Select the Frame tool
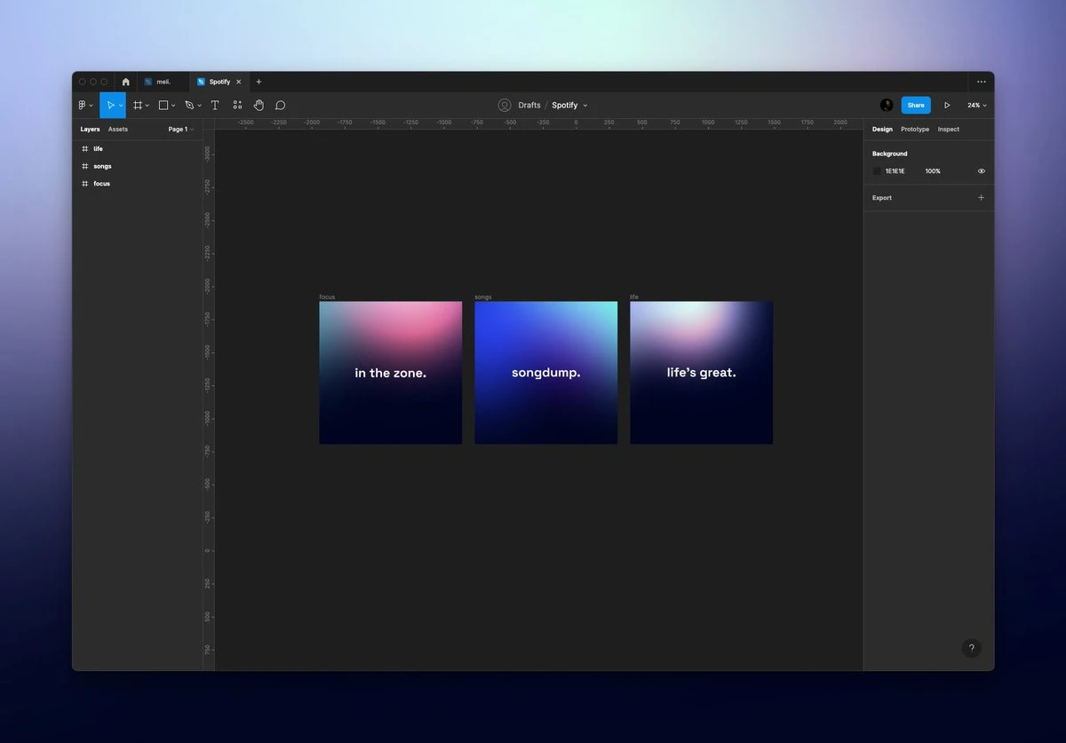 (x=138, y=105)
